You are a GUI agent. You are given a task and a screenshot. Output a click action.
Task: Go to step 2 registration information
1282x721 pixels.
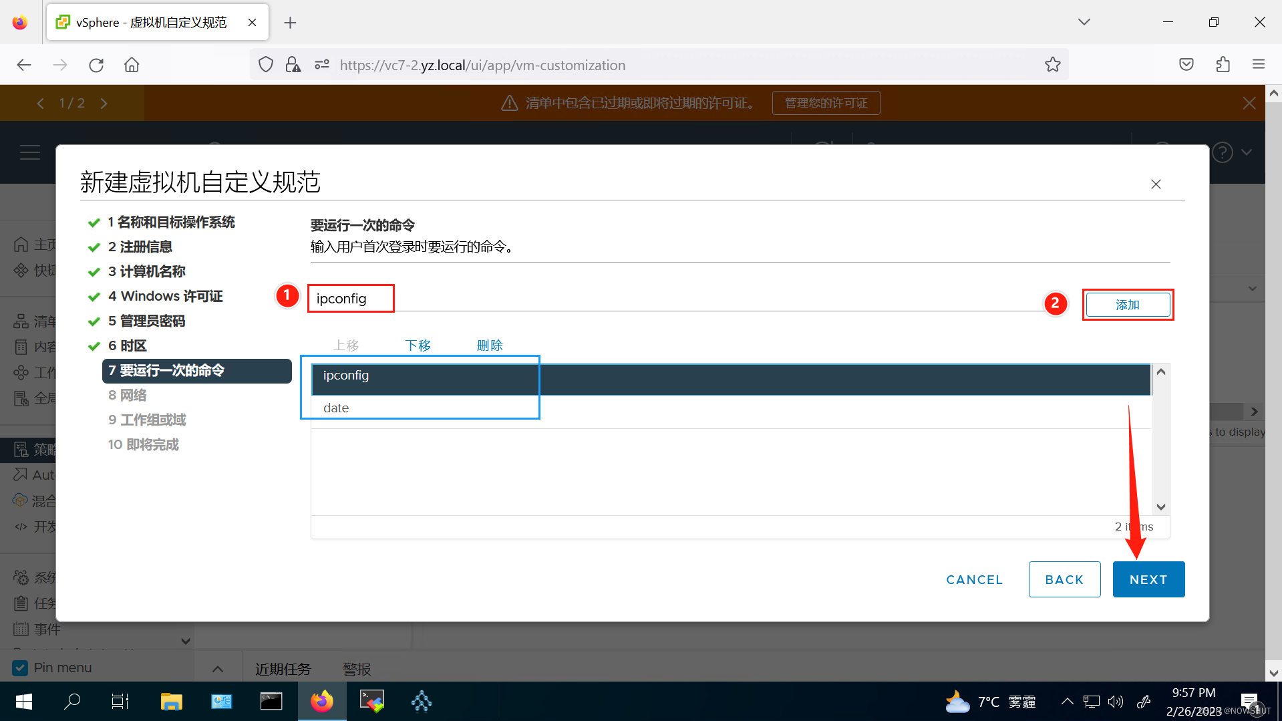[x=140, y=247]
